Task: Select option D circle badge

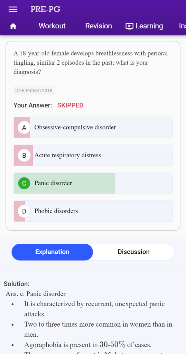Action: click(24, 211)
